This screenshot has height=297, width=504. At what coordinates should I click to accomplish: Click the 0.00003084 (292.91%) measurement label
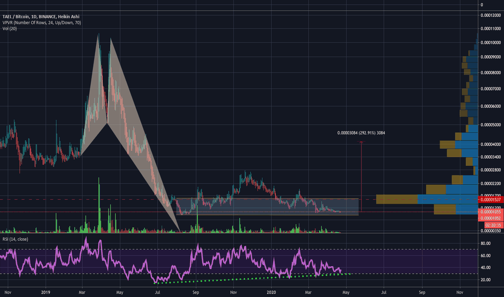361,133
